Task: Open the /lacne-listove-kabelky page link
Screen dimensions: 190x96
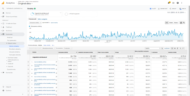Action: pyautogui.click(x=40, y=77)
